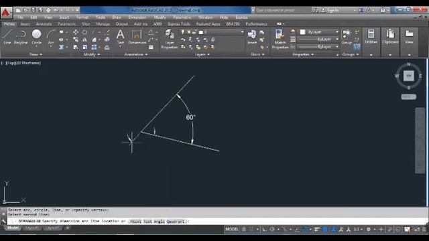Open the Dimension menu
Screen dimensions: 429x241
tap(137, 17)
